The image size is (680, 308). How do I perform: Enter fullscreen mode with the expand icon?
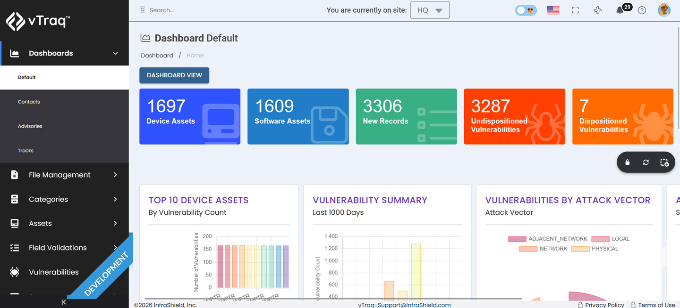[575, 10]
